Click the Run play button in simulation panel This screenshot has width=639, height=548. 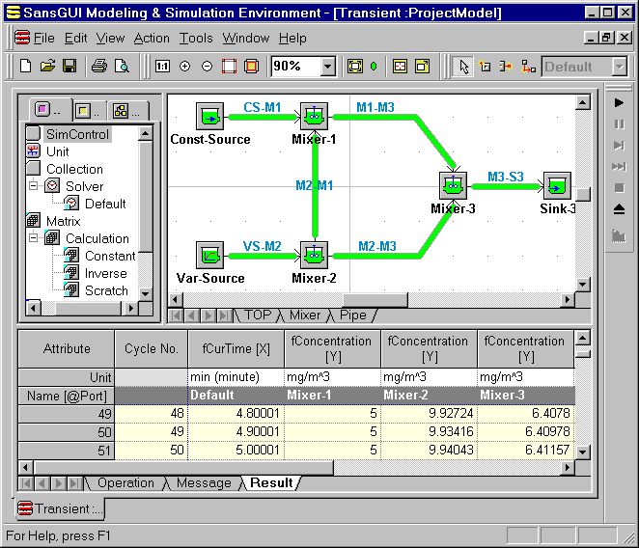(619, 102)
